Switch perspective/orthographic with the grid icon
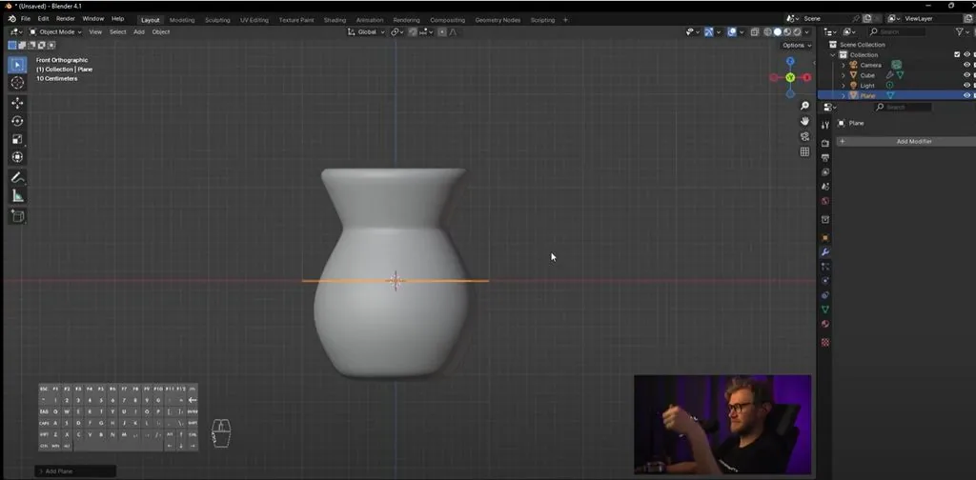 click(804, 151)
